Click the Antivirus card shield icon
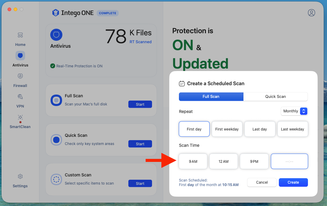Viewport: 327px width, 206px height. point(56,35)
